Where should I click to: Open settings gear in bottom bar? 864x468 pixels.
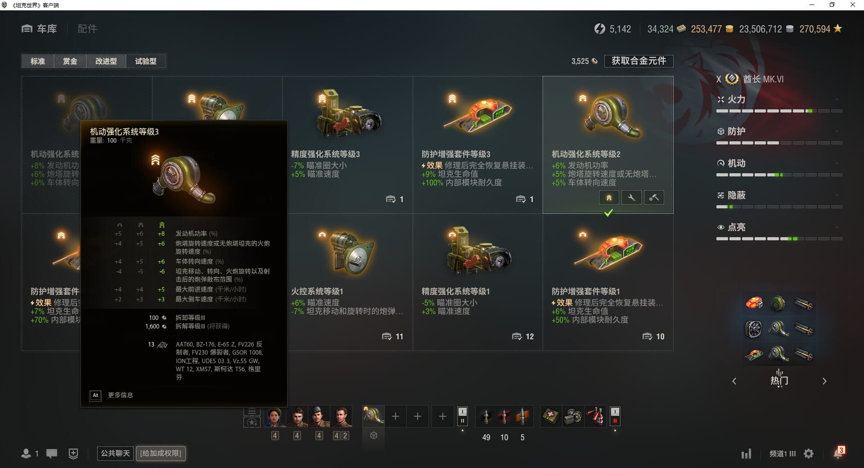[x=809, y=454]
